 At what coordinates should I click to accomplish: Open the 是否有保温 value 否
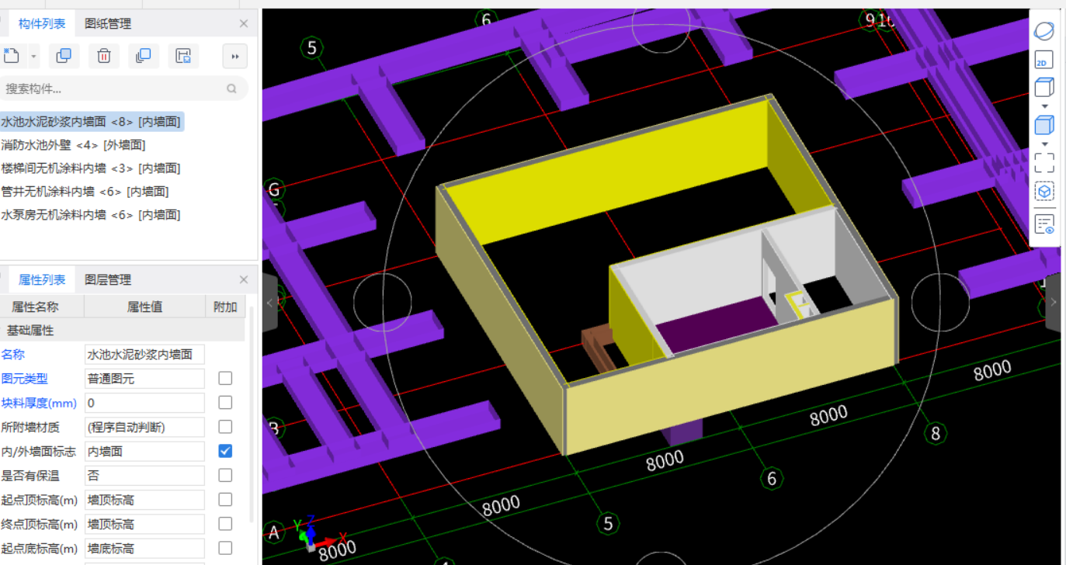coord(144,475)
